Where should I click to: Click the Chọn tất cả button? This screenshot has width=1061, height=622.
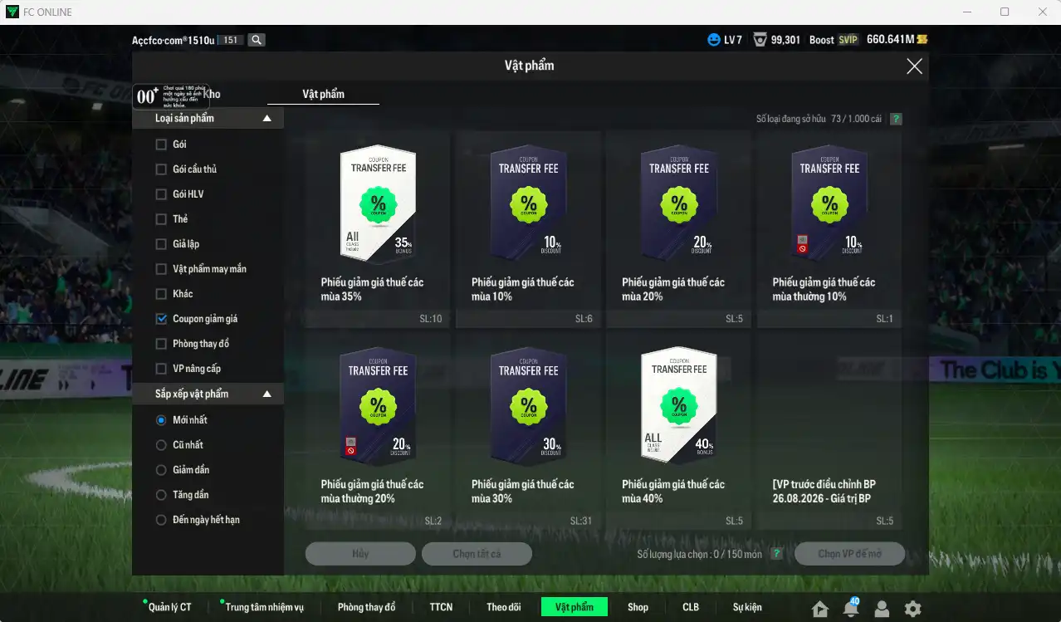point(477,554)
